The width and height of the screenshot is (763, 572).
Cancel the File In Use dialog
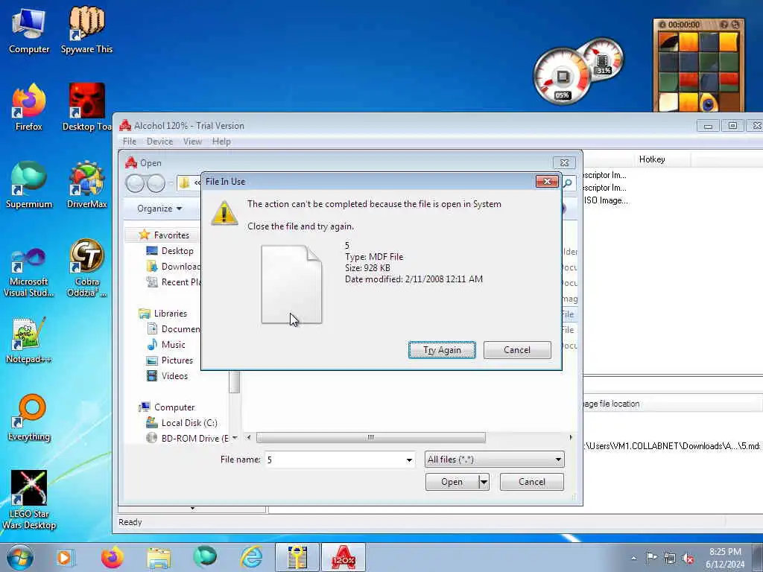click(x=517, y=350)
